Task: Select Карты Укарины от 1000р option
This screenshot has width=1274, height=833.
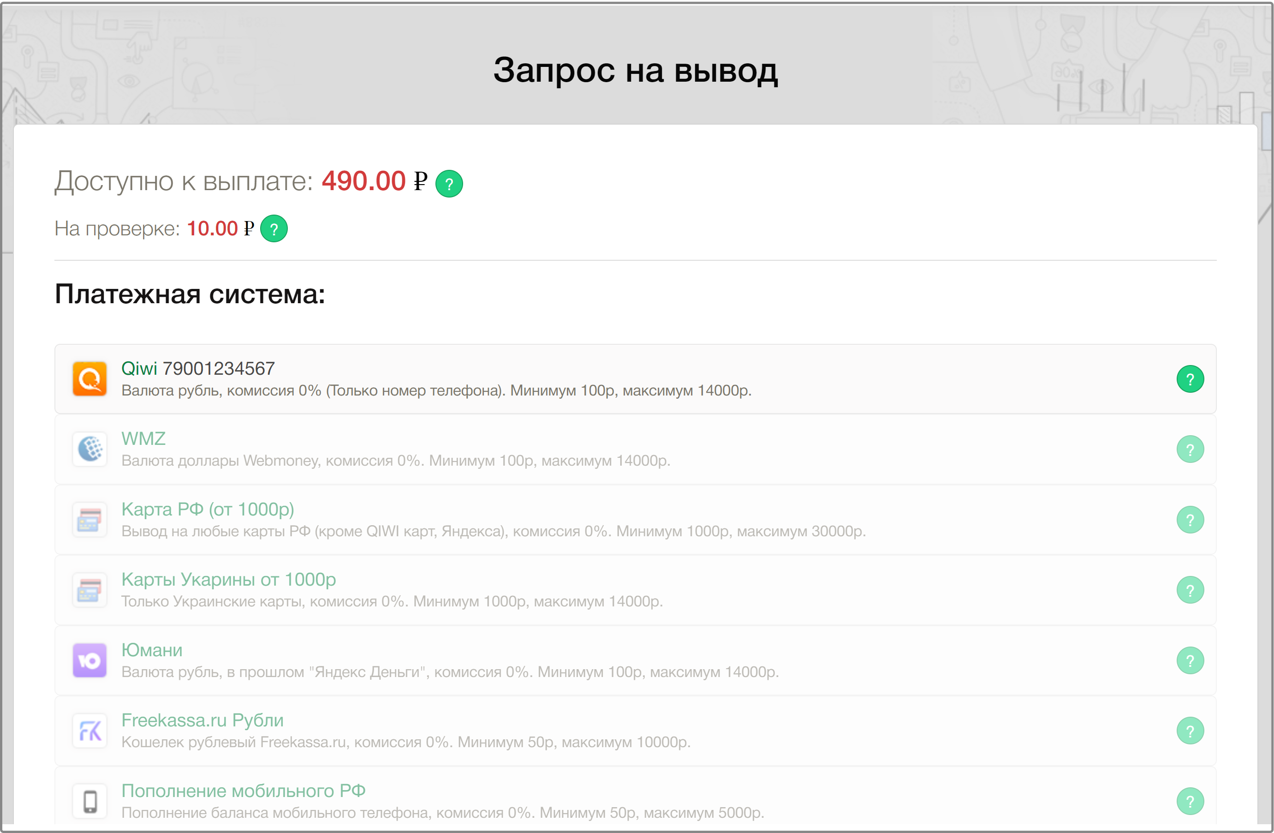Action: coord(636,590)
